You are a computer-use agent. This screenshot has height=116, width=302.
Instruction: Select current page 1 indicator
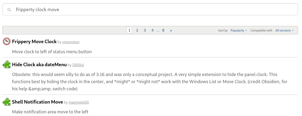tap(129, 30)
